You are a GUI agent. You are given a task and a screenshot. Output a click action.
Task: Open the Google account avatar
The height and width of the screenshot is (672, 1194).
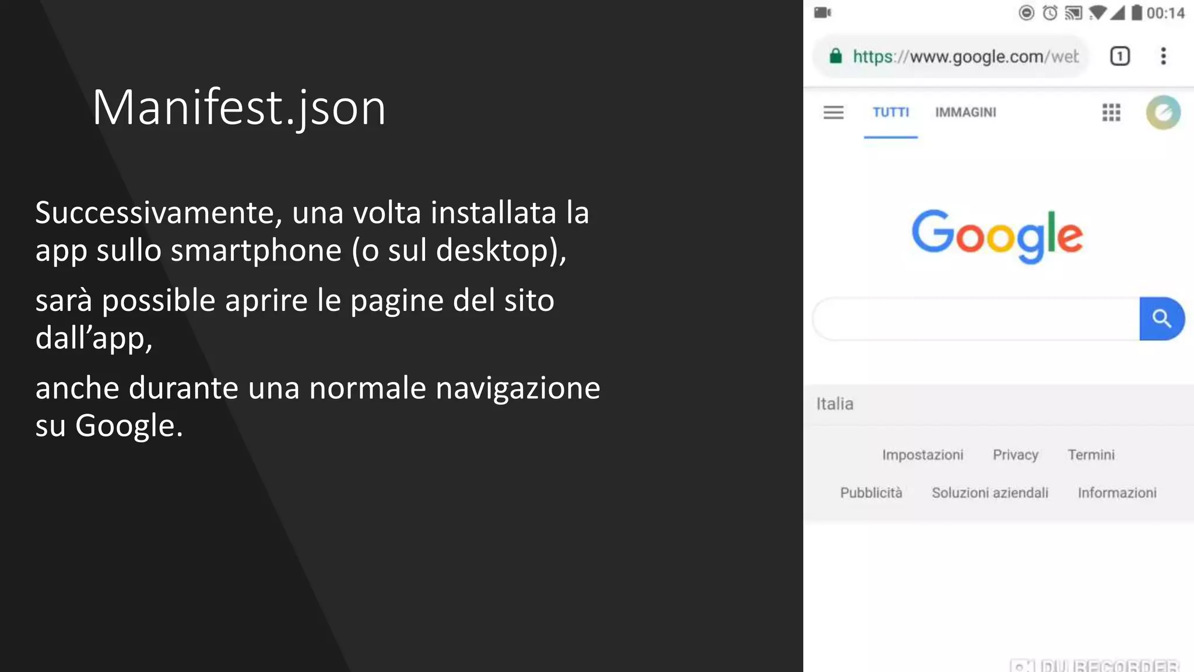[x=1163, y=112]
